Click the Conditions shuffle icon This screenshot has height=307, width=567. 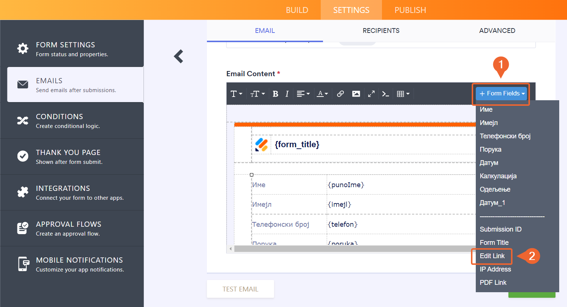[23, 121]
